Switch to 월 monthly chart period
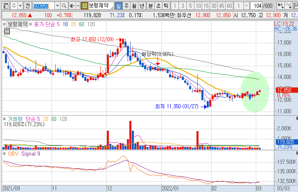 134,6
